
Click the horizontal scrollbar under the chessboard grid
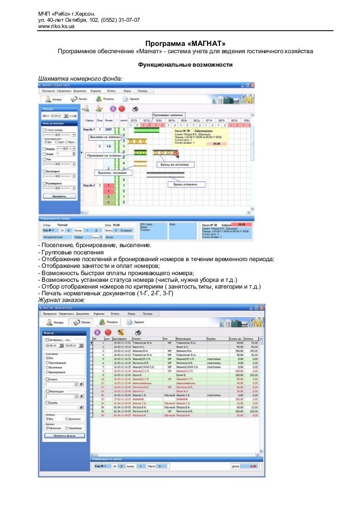pos(166,212)
